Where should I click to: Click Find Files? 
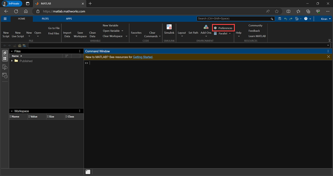click(54, 33)
